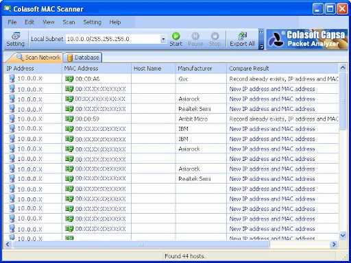This screenshot has height=263, width=351.
Task: Click the horizontal scrollbar thumb
Action: [141, 245]
